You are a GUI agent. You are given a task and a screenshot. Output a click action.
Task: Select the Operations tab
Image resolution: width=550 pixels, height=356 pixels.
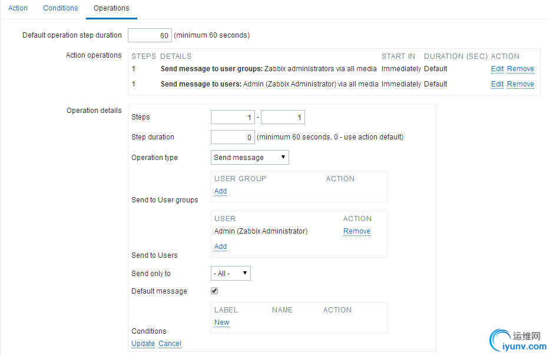point(111,8)
